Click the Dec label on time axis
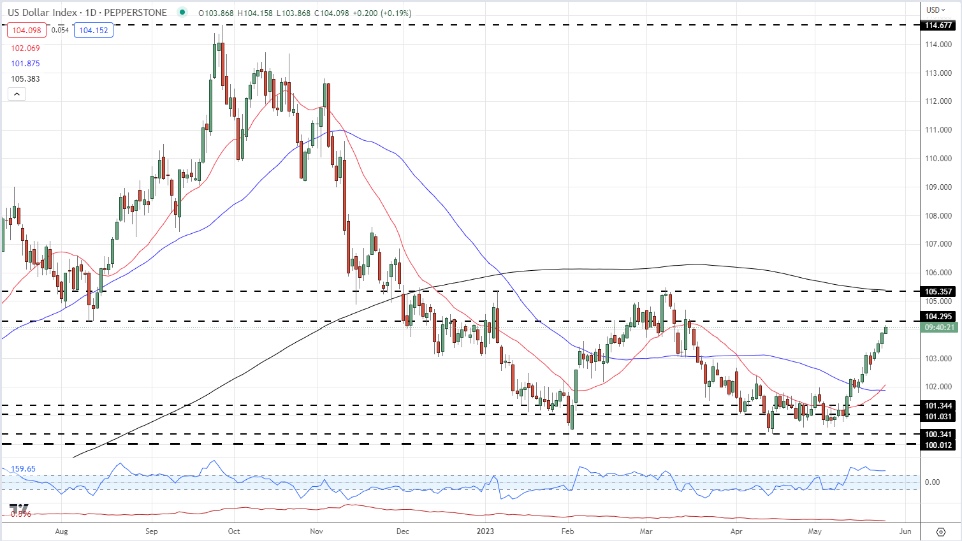 point(402,531)
